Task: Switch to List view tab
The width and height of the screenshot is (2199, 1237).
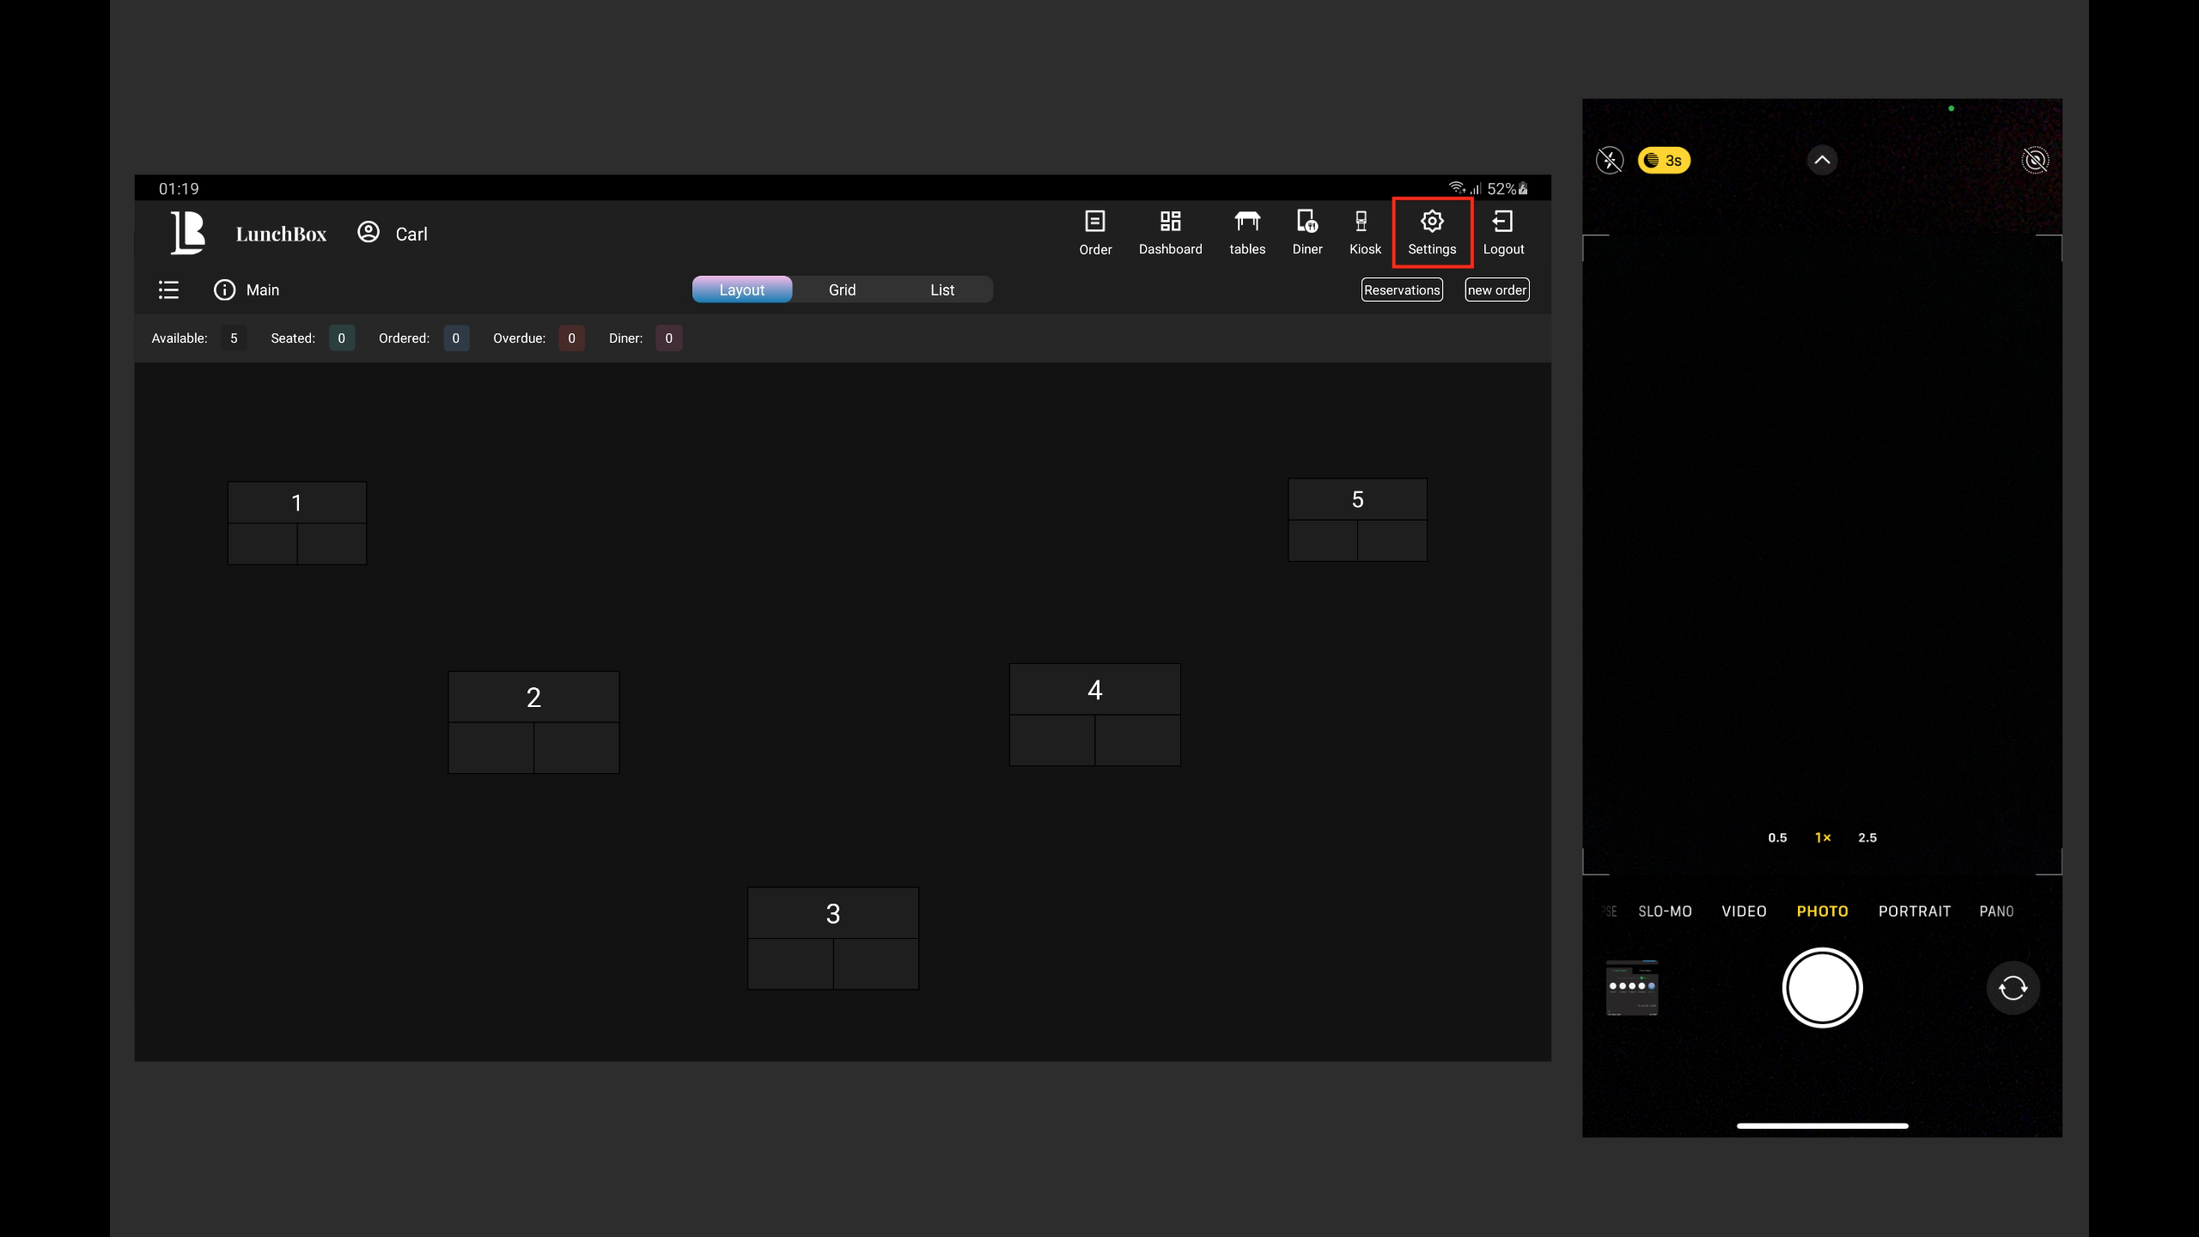Action: 942,290
